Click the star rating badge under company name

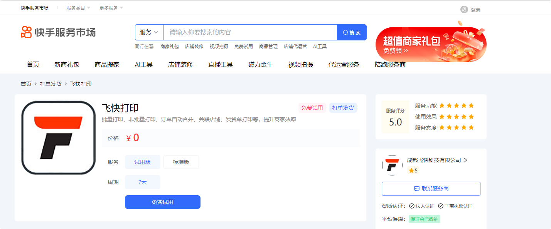[413, 170]
